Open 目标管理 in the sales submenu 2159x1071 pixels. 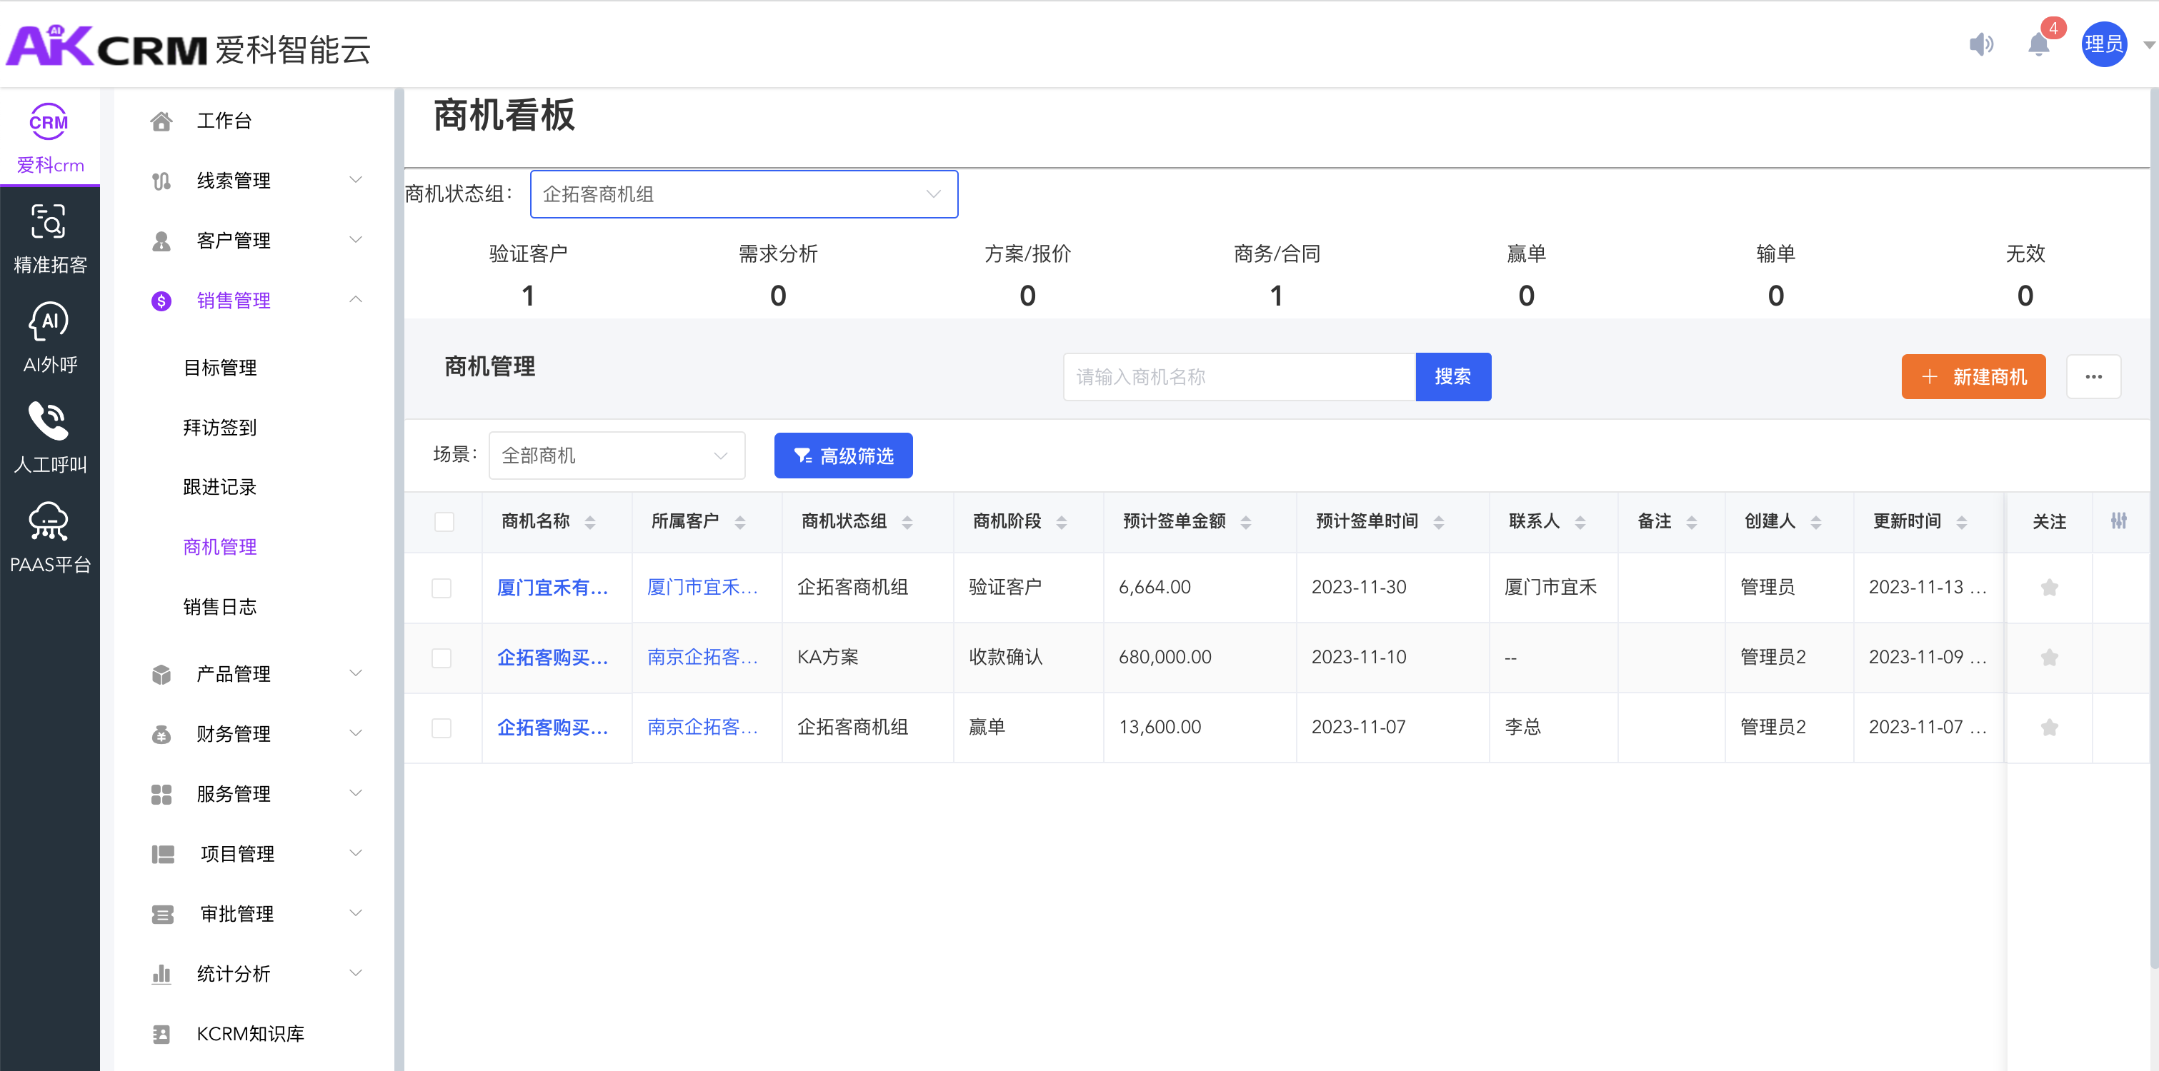(x=219, y=368)
